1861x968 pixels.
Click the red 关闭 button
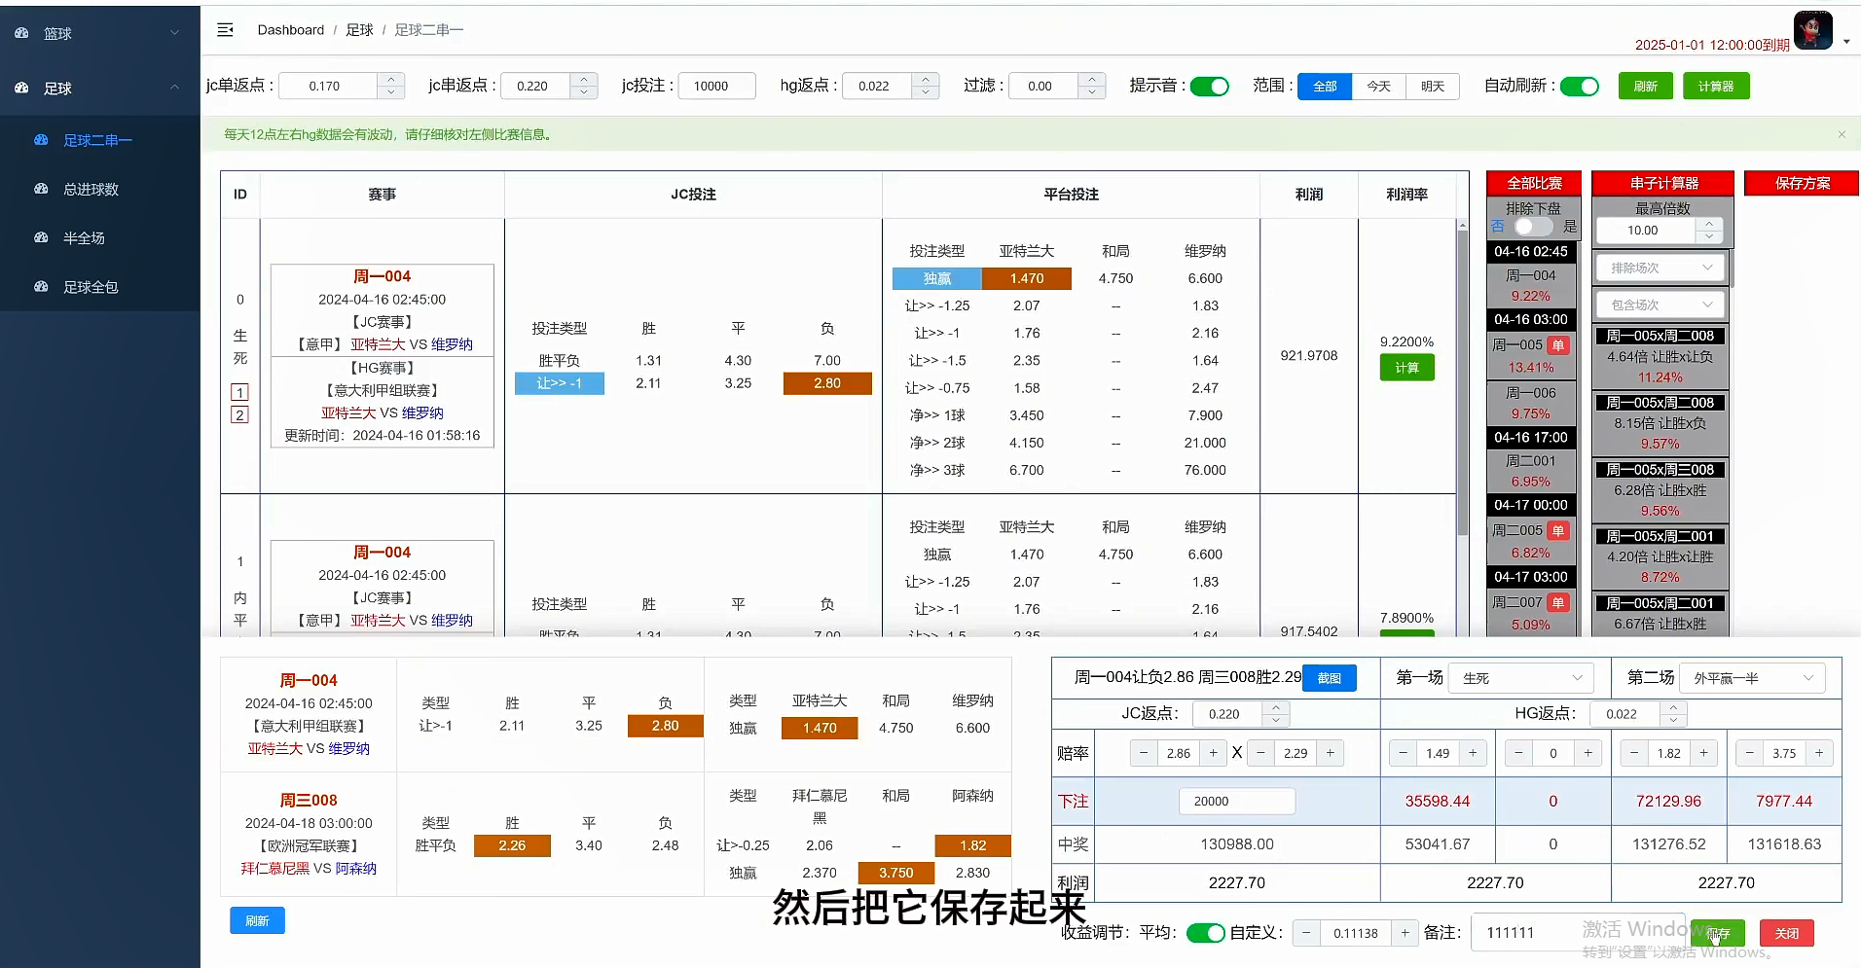1786,933
